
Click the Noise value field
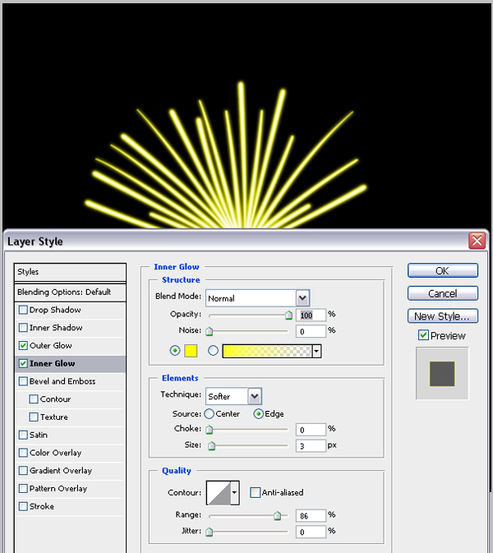click(x=311, y=331)
